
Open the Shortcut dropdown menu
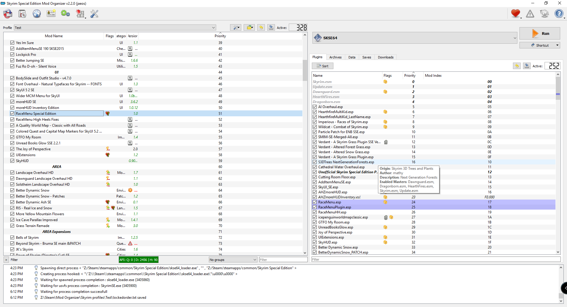click(x=540, y=45)
